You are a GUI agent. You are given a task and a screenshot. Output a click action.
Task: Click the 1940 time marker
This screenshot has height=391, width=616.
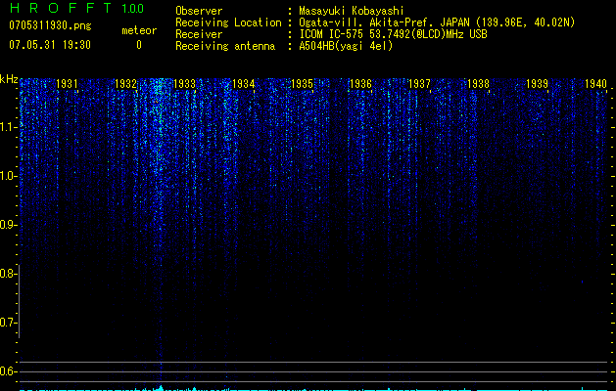(x=595, y=83)
